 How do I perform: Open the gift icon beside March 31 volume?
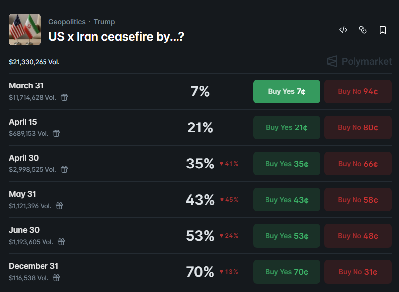(64, 97)
